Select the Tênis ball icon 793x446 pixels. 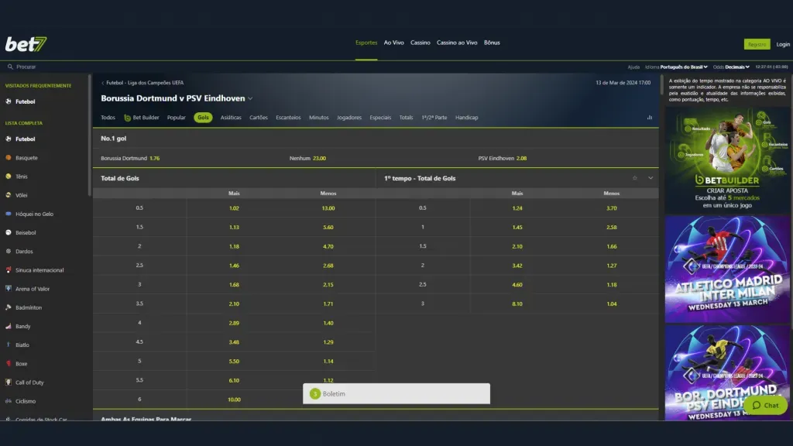pos(9,177)
